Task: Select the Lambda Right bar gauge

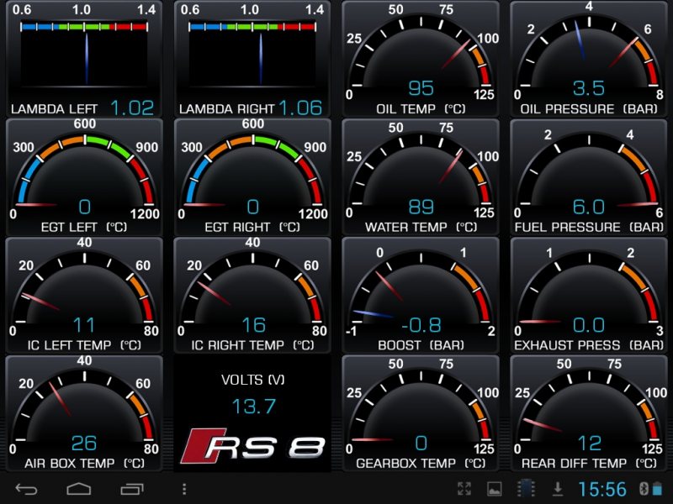Action: tap(252, 59)
